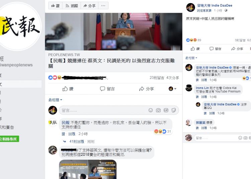Viewport: 251px width, 179px height.
Task: Expand the 最相關 sort dropdown under the article
Action: (x=55, y=100)
